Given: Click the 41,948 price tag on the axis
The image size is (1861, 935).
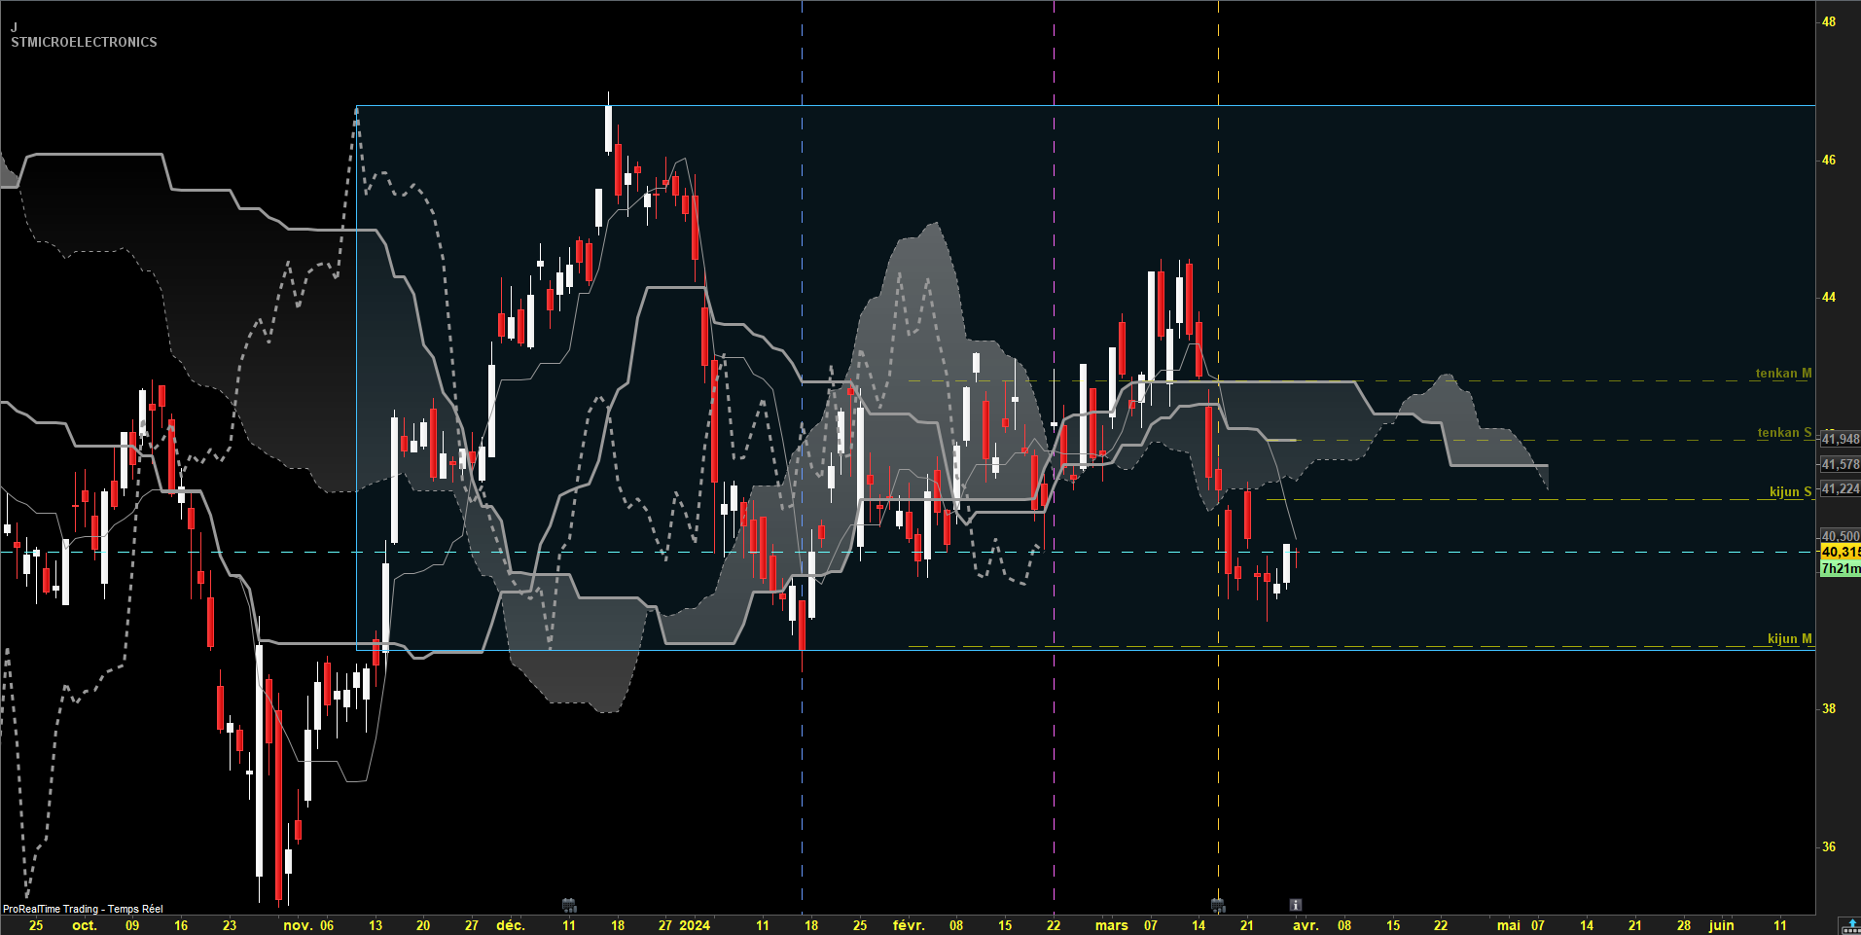Looking at the screenshot, I should click(1840, 440).
